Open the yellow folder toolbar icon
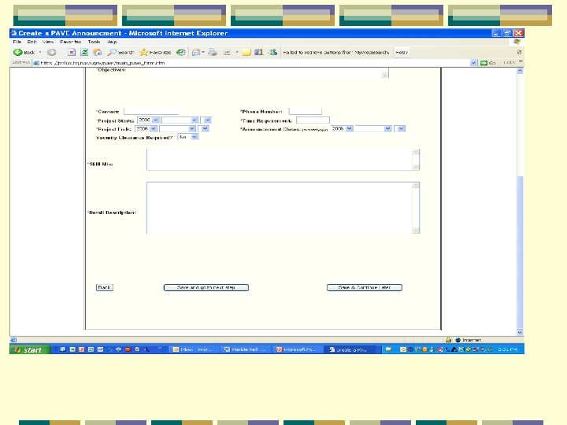 click(x=246, y=53)
